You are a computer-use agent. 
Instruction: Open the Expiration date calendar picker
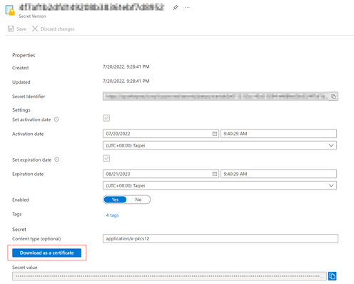215,174
